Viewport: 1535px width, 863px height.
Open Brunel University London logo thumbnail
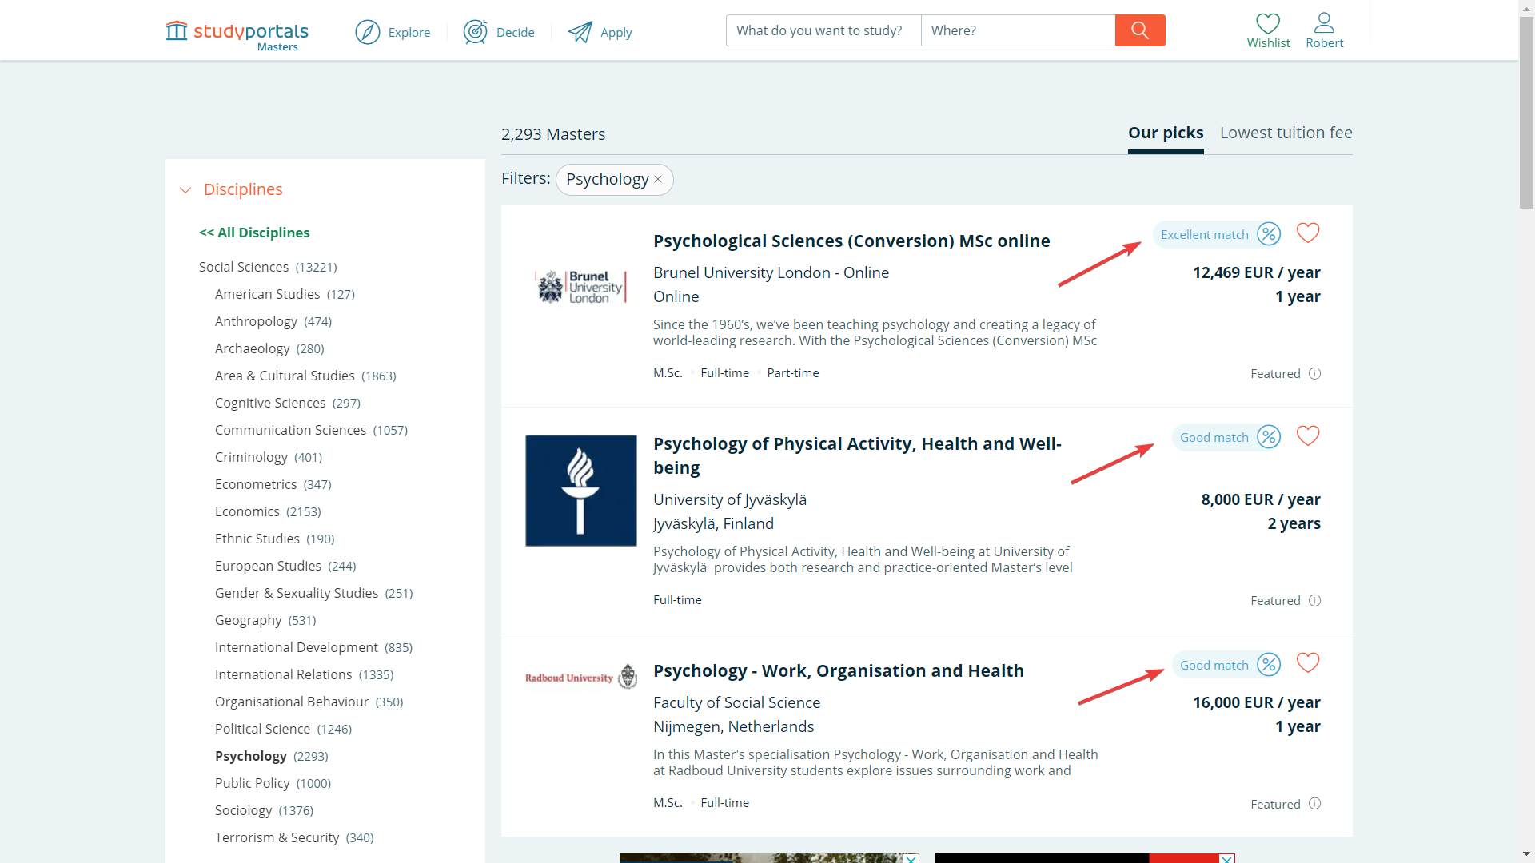pos(581,287)
